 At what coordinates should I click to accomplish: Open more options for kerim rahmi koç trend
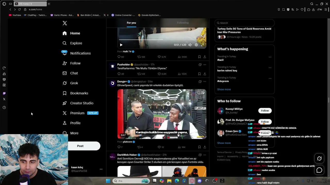pyautogui.click(x=270, y=68)
